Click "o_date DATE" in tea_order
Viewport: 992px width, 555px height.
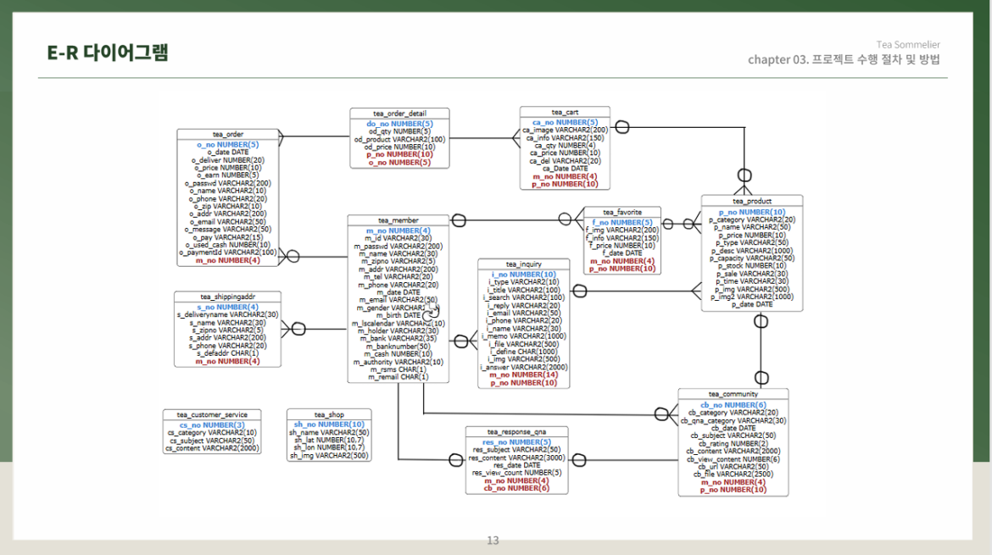tap(228, 153)
